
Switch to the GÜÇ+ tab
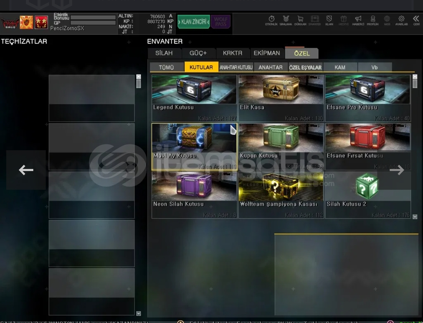pos(198,53)
